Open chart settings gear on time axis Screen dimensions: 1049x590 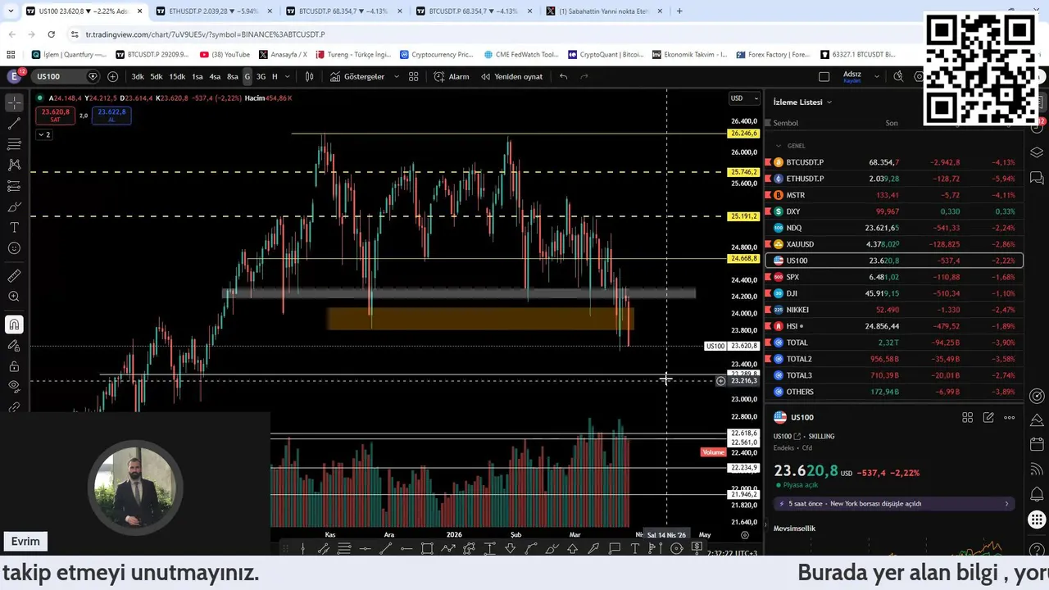pos(745,535)
